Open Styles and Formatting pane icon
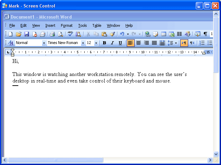Viewport: 221px width, 165px height. point(11,43)
